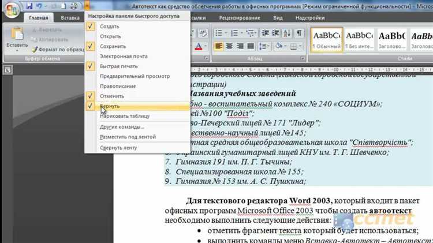Apply font color with red A button

(x=199, y=46)
